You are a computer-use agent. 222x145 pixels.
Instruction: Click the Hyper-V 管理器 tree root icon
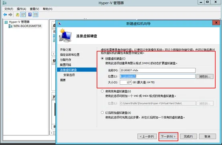[x=6, y=22]
